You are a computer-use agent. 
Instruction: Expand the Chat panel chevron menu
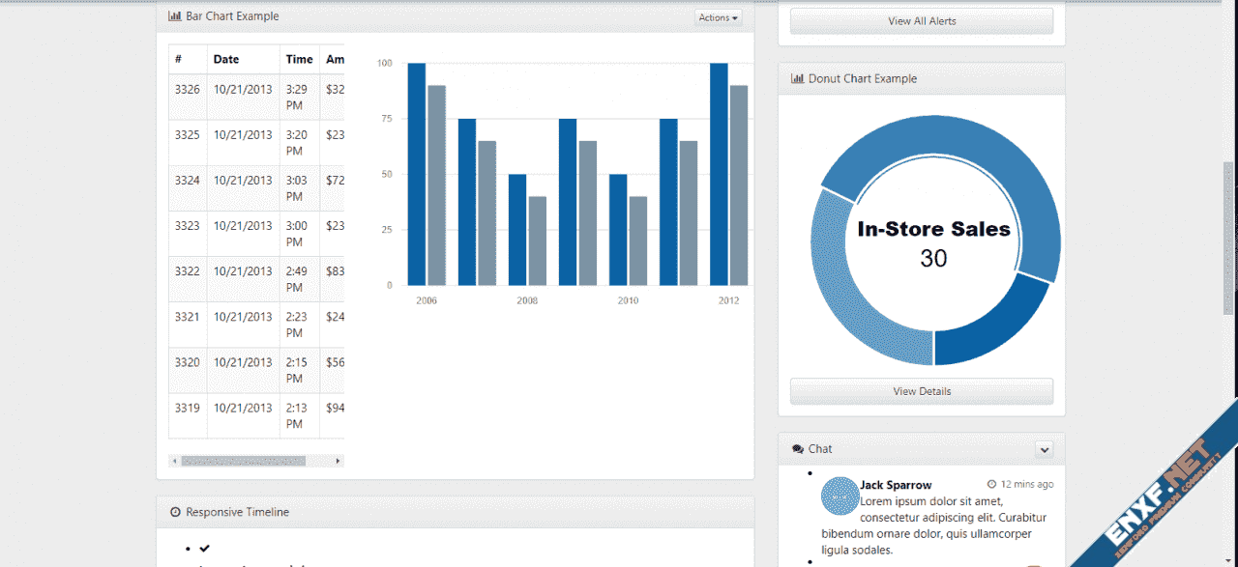point(1044,449)
